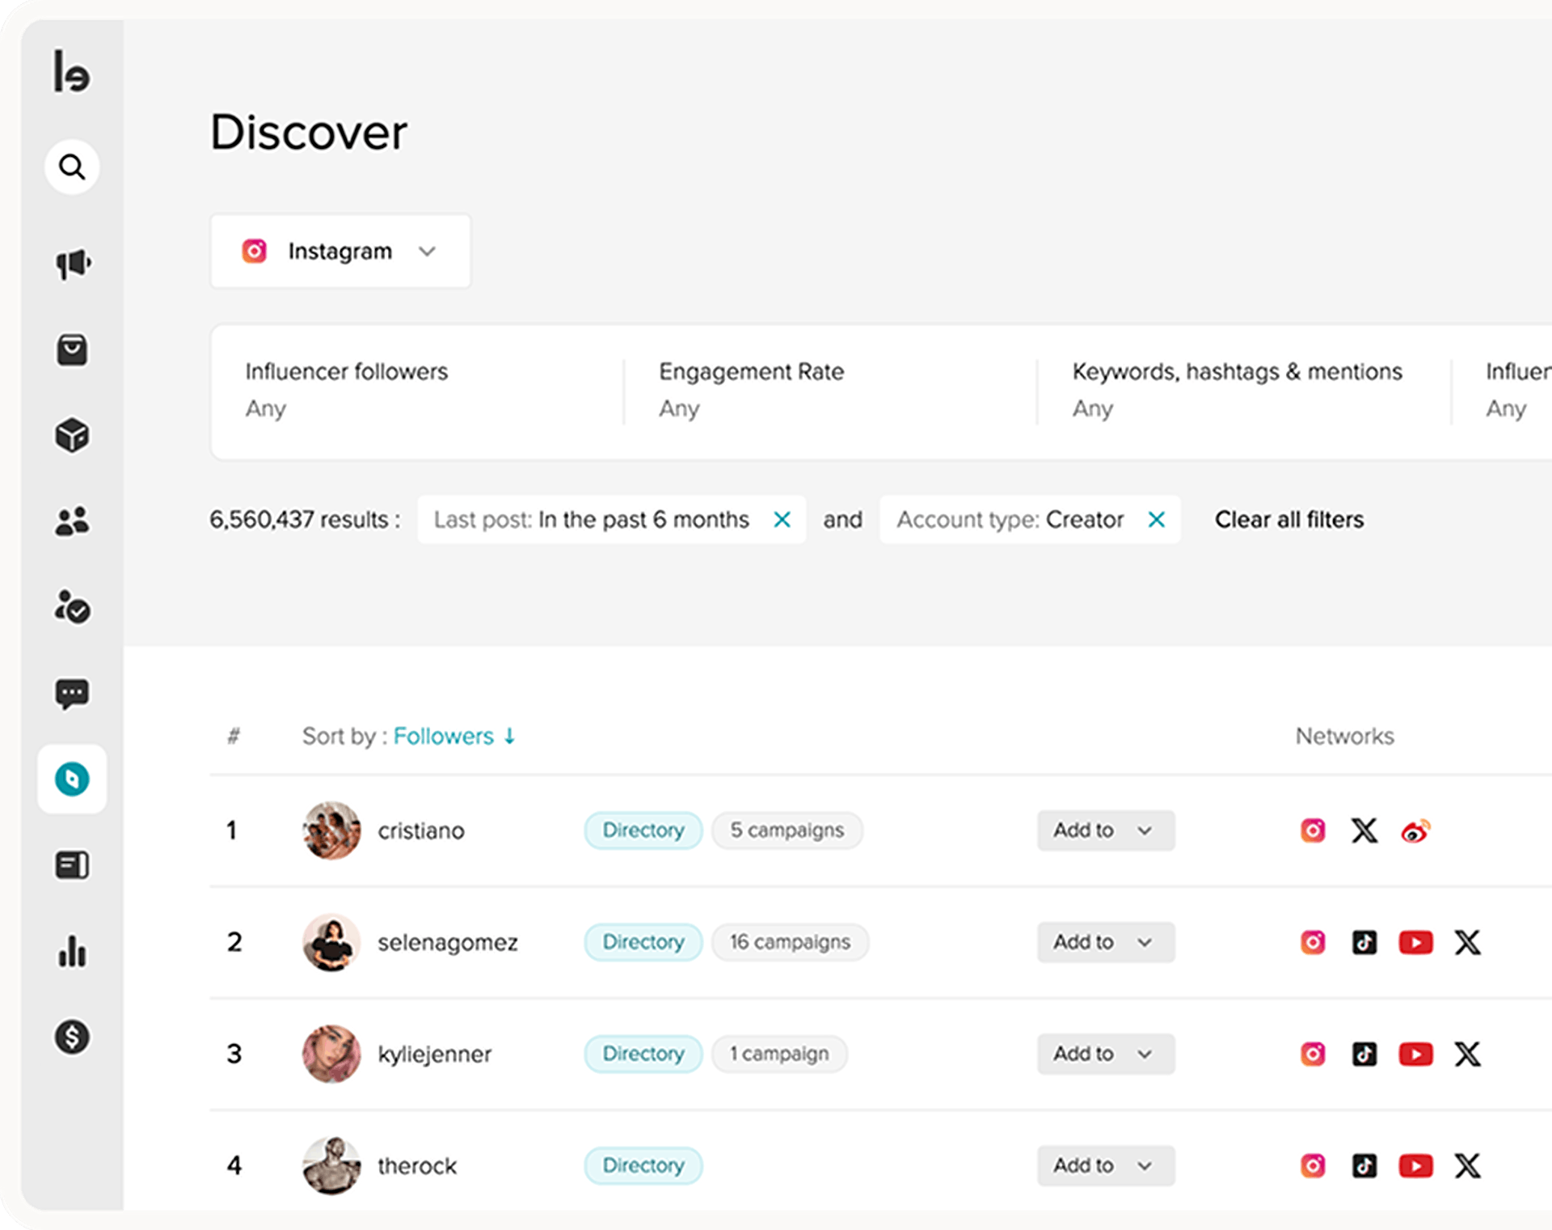Open the 3D box products icon
The width and height of the screenshot is (1552, 1230).
72,435
